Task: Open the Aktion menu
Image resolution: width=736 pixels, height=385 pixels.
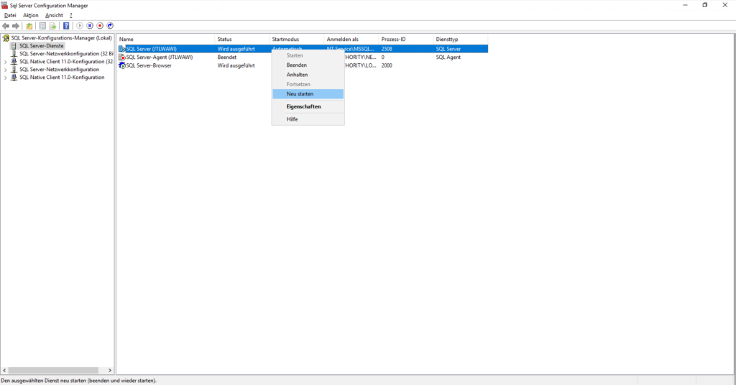Action: [30, 16]
